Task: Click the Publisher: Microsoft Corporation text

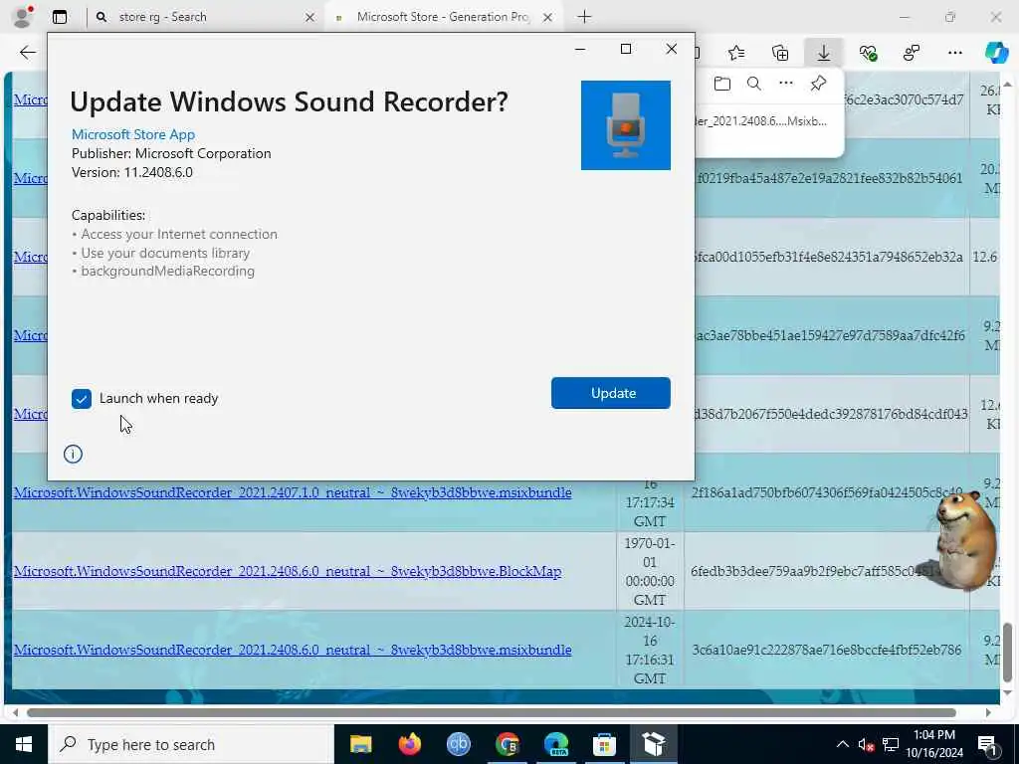Action: (171, 153)
